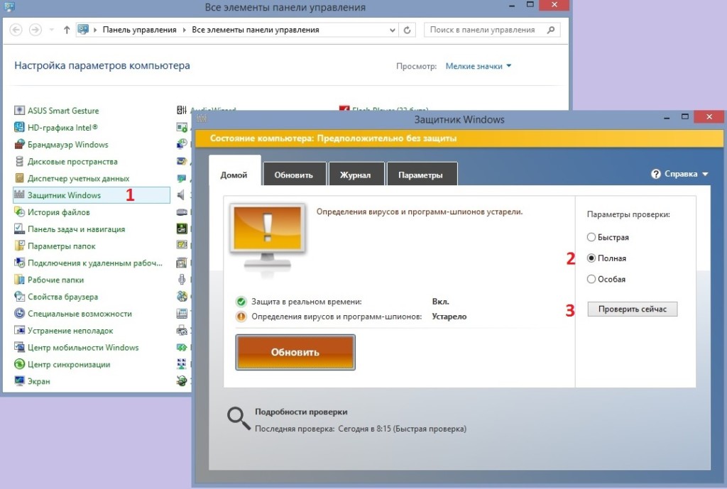Click Панель управления in the breadcrumb
This screenshot has width=727, height=489.
(x=140, y=30)
